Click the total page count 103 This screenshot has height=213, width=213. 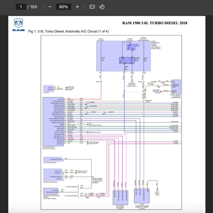(33, 7)
